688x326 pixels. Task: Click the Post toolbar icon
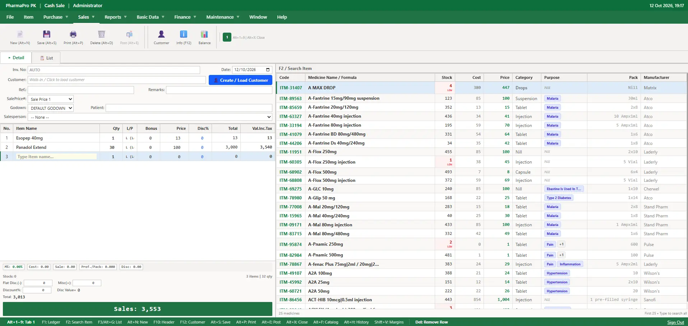tap(129, 34)
